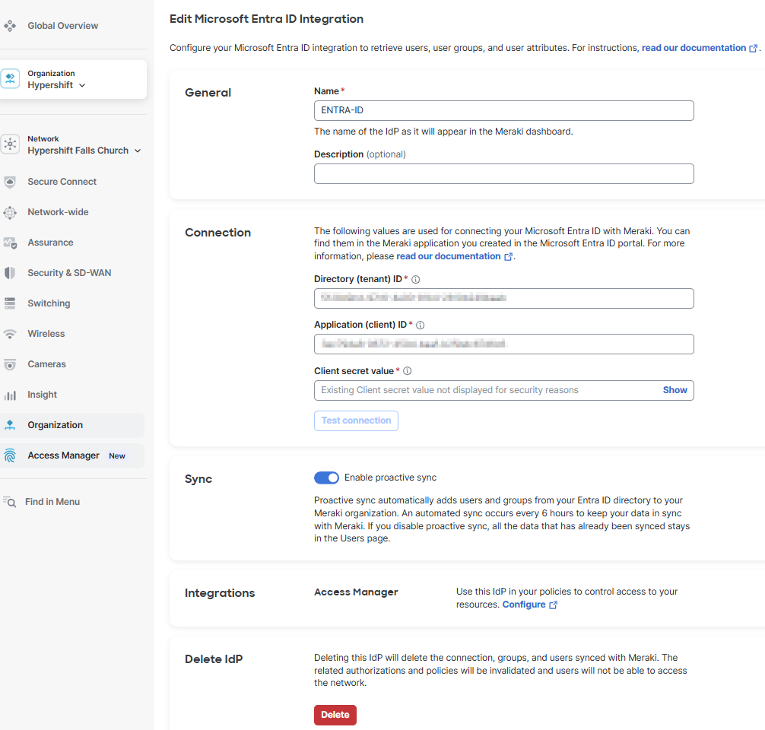Open the Insight menu item
Screen dimensions: 765x730
coord(42,395)
